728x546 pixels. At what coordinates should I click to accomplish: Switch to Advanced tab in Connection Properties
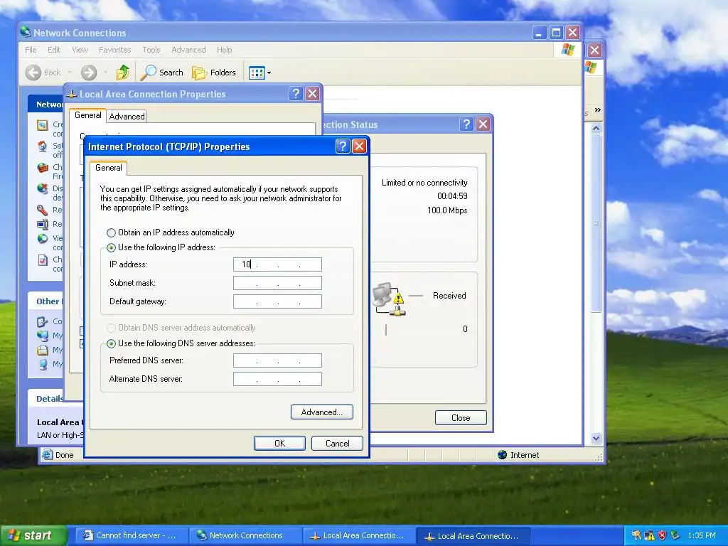(127, 117)
